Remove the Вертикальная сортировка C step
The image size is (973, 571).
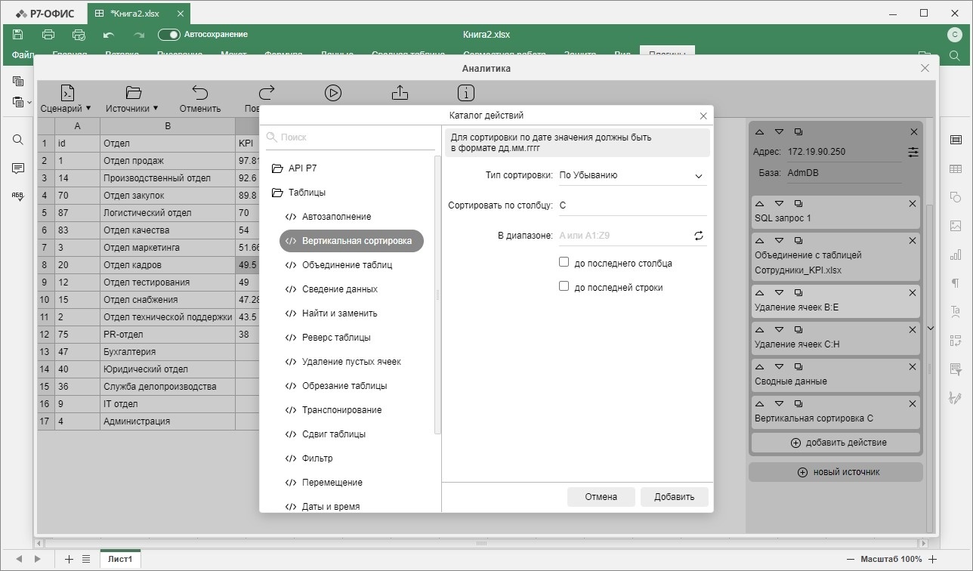click(913, 404)
